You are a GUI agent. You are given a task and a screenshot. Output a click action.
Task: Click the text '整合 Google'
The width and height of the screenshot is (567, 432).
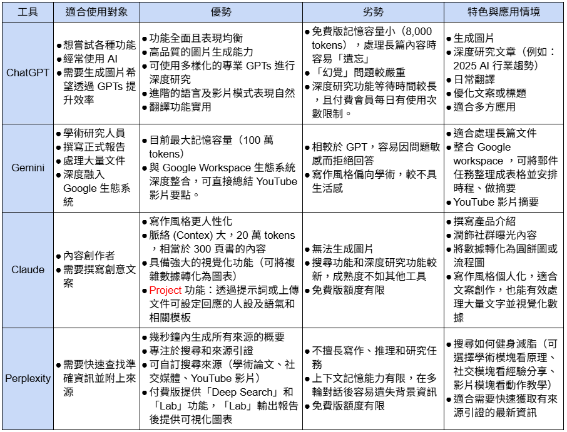pyautogui.click(x=482, y=147)
